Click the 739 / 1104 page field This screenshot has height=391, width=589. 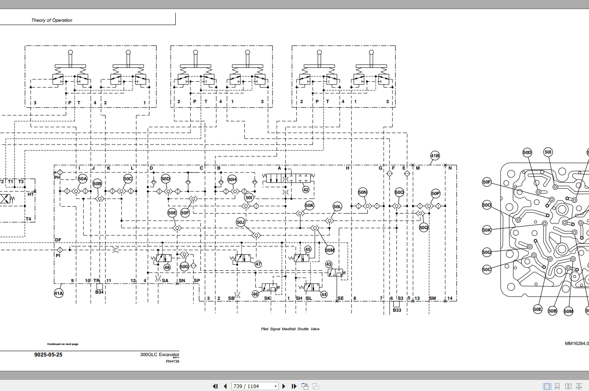click(x=250, y=386)
